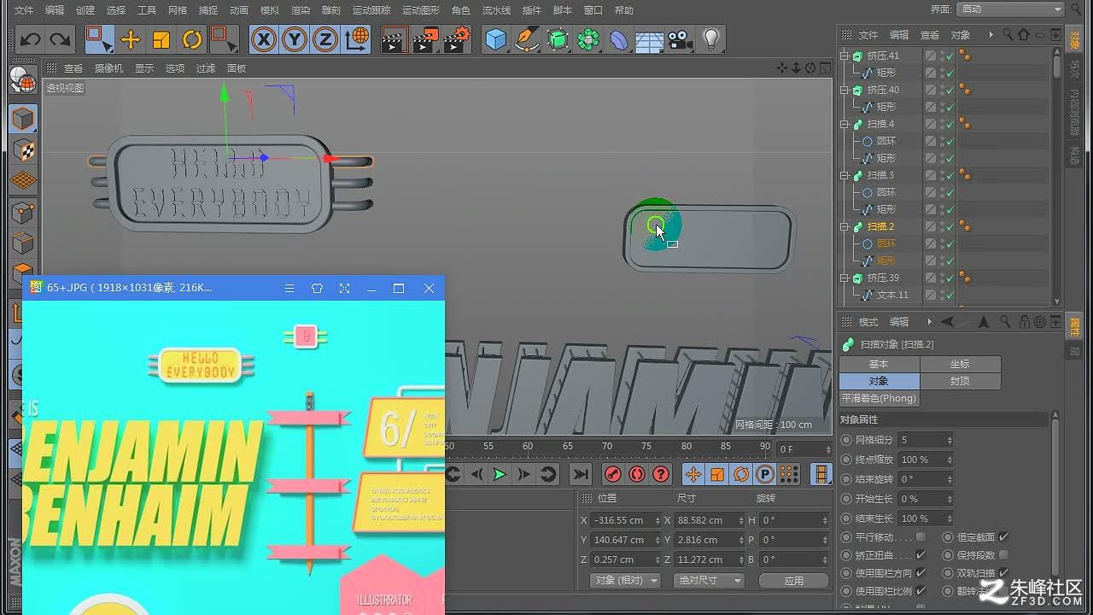
Task: Open the 界面 layout dropdown (启动)
Action: [x=1010, y=9]
